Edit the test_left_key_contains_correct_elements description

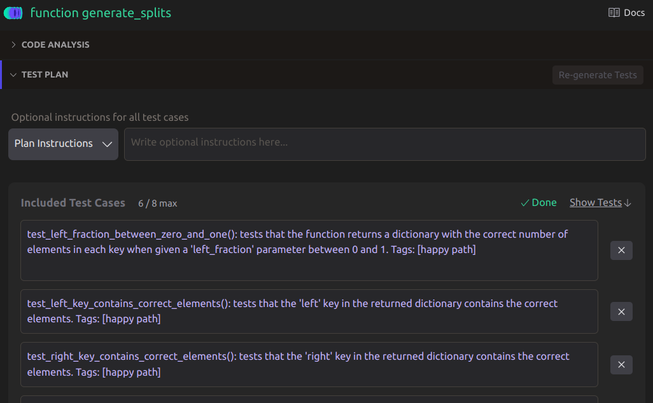[309, 311]
